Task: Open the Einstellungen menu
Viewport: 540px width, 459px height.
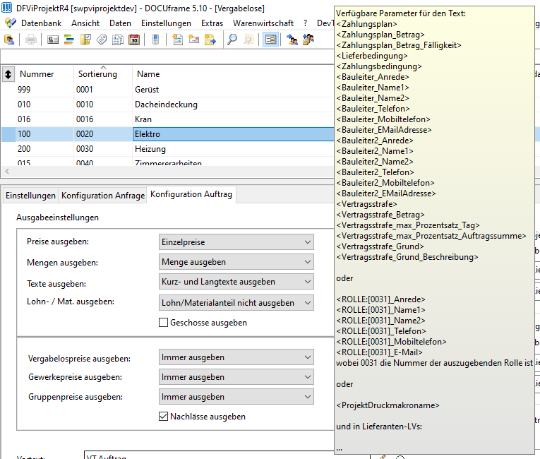Action: (x=166, y=23)
